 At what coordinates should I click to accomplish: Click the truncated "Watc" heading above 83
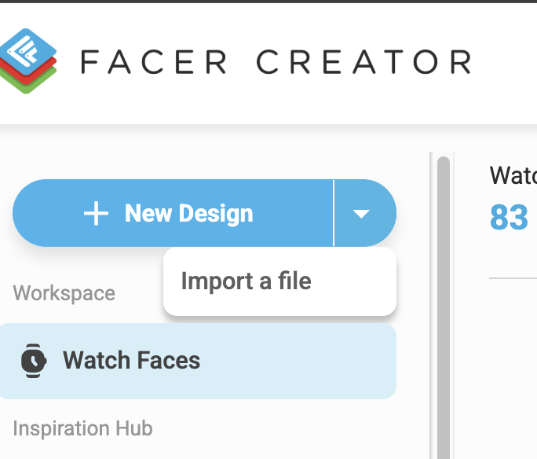[513, 175]
